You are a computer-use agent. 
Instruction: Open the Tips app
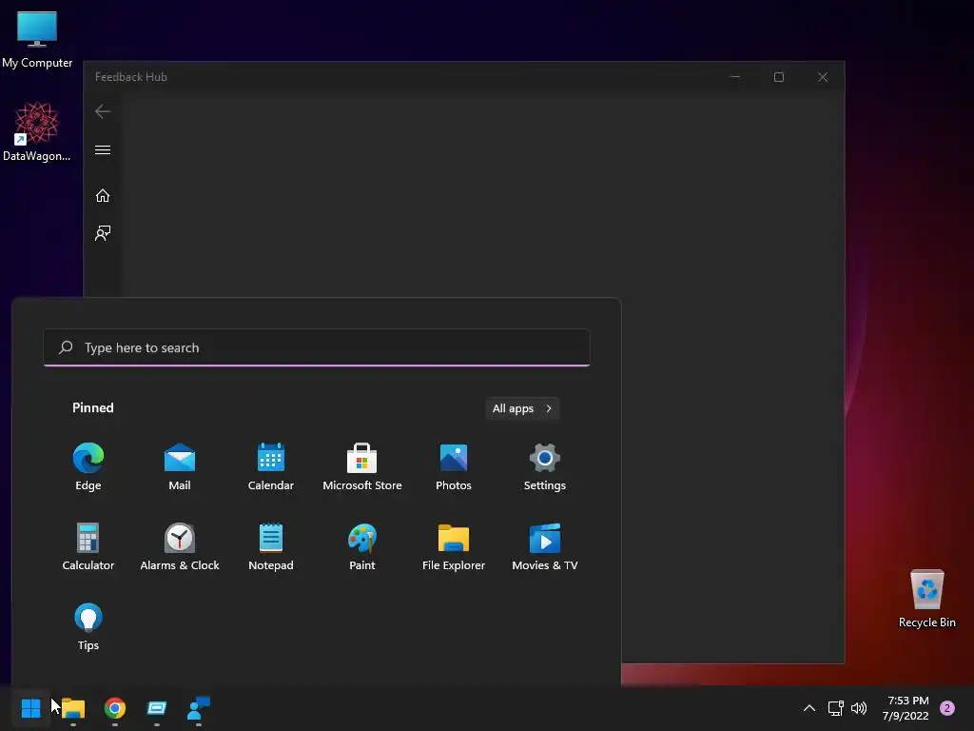click(88, 627)
